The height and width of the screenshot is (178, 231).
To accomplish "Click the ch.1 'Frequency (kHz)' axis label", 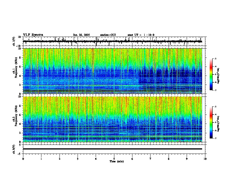I will point(16,68).
